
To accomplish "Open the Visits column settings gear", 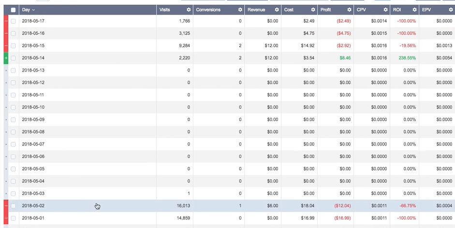I will click(189, 10).
